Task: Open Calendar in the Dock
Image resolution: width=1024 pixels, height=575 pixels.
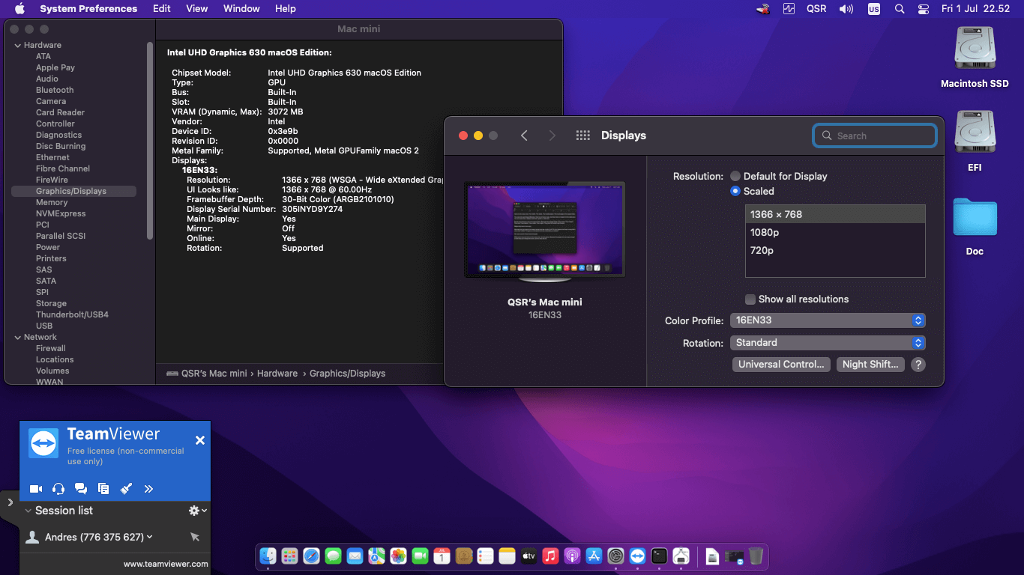Action: [442, 556]
